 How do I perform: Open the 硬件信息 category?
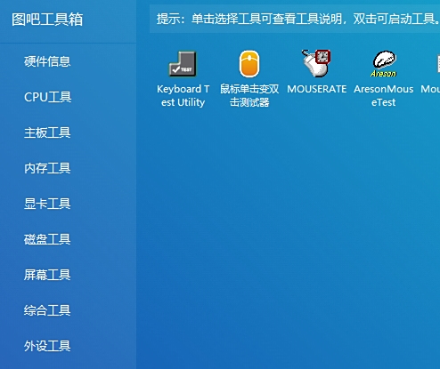(x=47, y=61)
